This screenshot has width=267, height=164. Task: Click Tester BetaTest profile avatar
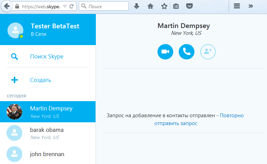(15, 31)
